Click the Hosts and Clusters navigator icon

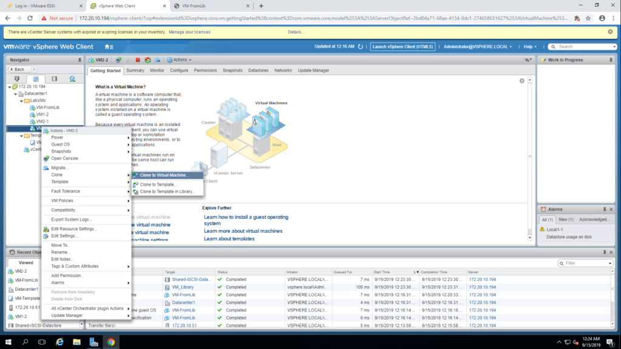[x=16, y=79]
